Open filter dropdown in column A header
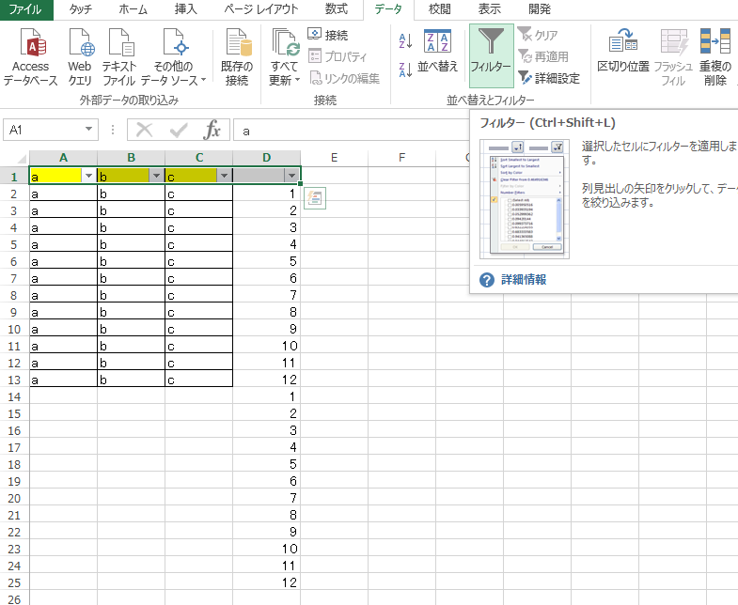The height and width of the screenshot is (605, 738). pyautogui.click(x=88, y=176)
